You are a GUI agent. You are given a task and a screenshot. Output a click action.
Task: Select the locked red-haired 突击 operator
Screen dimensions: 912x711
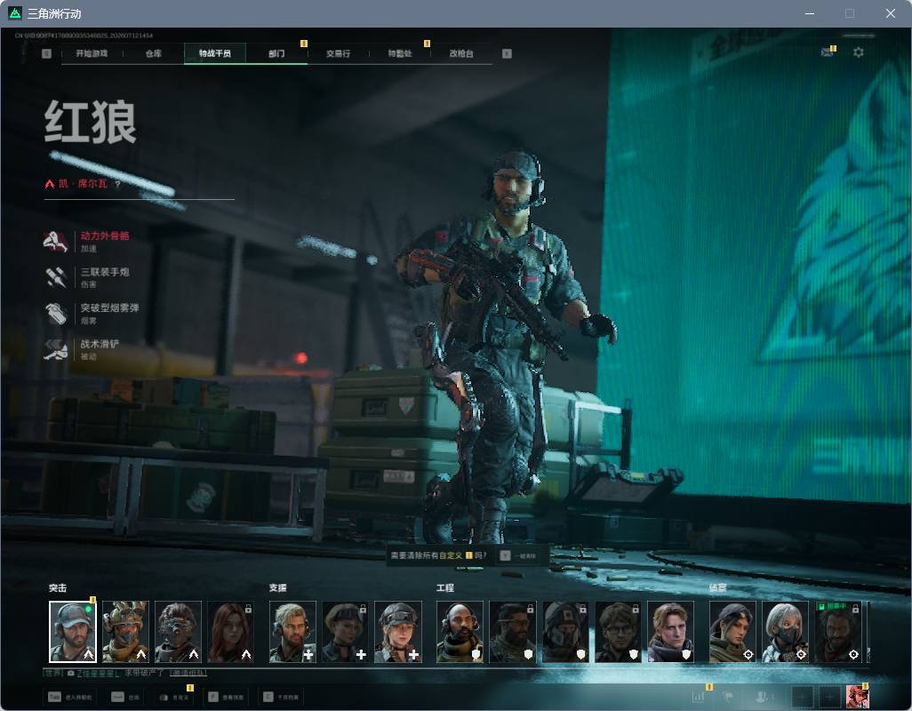point(231,632)
